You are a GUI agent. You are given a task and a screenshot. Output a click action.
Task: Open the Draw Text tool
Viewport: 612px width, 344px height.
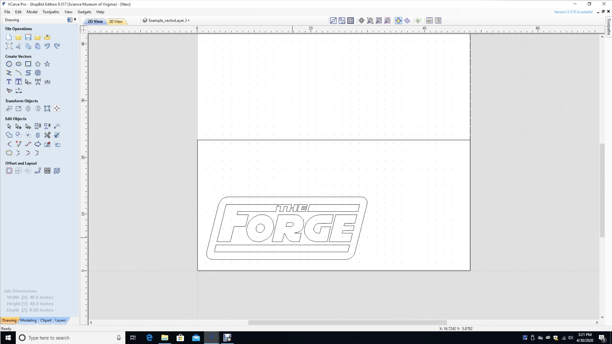point(9,82)
